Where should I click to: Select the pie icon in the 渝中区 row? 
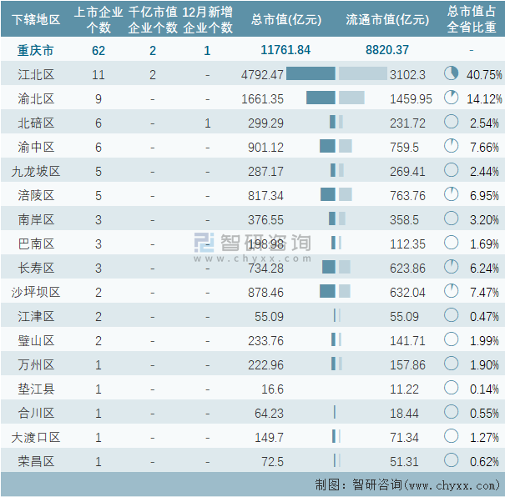pyautogui.click(x=452, y=147)
